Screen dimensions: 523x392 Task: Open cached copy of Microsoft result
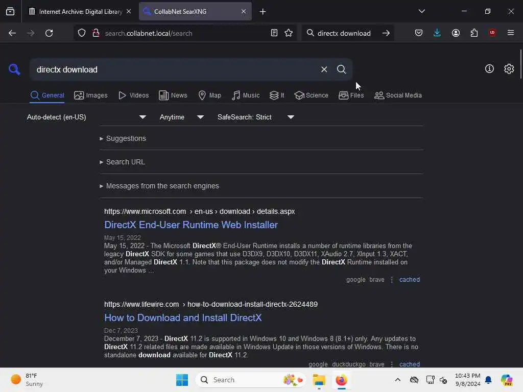click(x=409, y=280)
